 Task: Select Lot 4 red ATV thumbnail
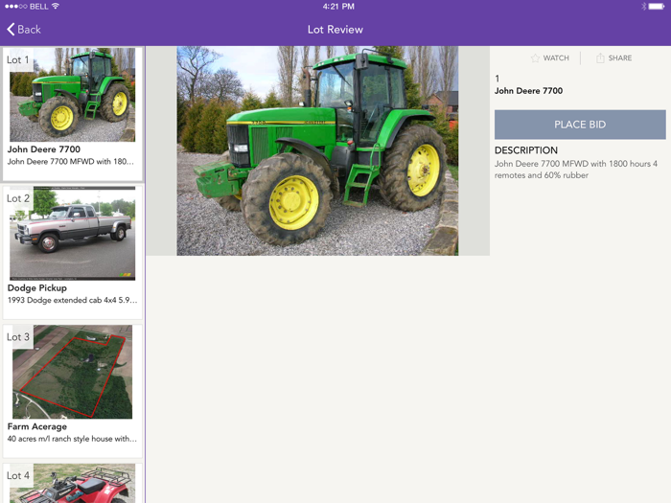[72, 483]
